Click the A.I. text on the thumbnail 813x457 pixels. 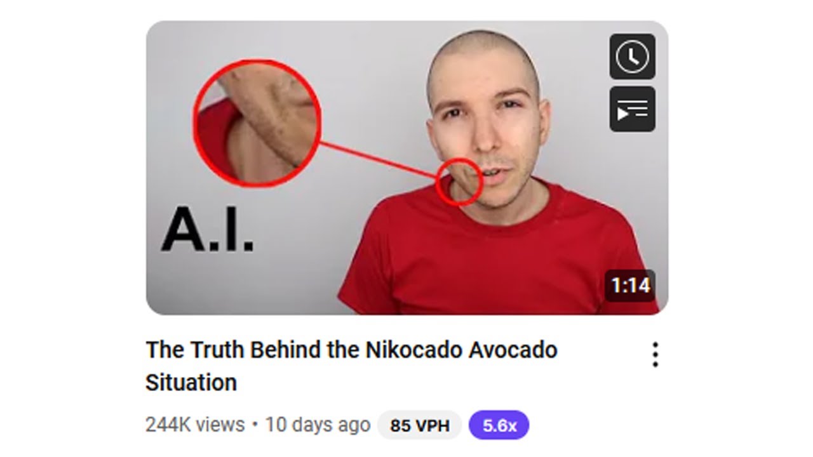pos(208,229)
